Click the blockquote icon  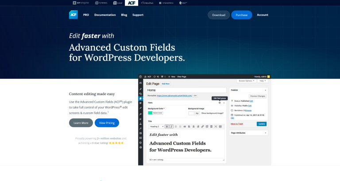185,127
